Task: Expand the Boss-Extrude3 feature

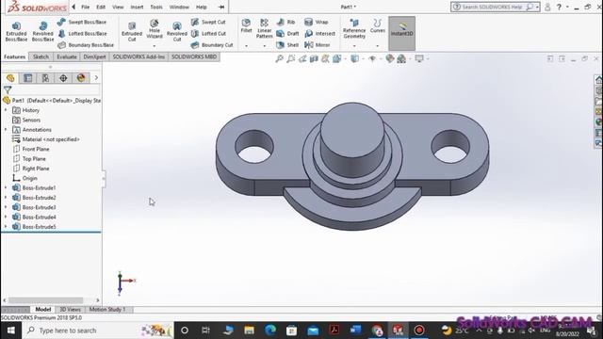Action: pyautogui.click(x=6, y=207)
